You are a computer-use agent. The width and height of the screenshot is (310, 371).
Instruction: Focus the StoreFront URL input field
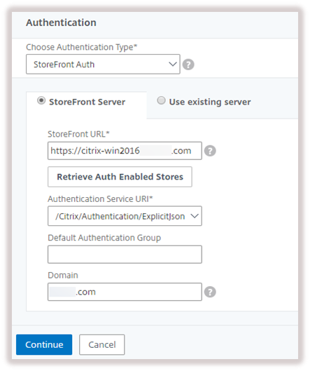(125, 151)
